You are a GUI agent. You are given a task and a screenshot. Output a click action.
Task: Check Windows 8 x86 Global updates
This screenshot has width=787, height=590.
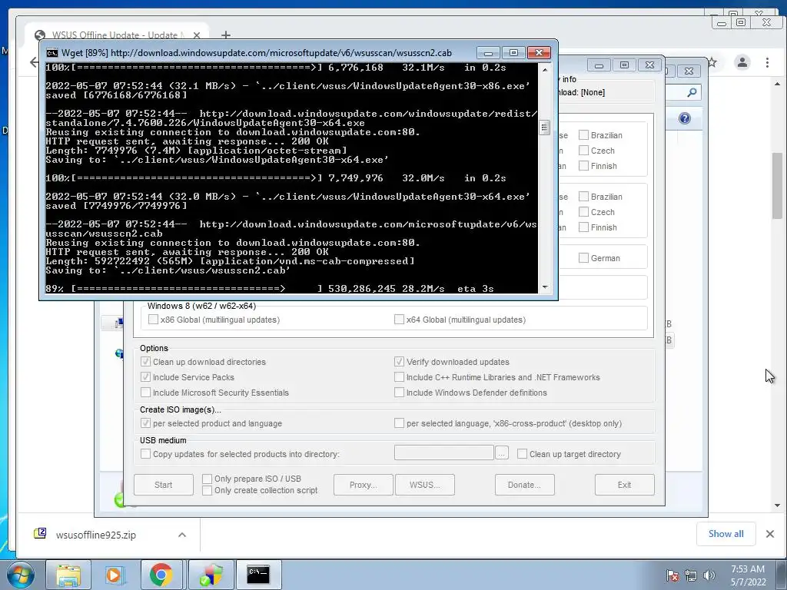153,320
